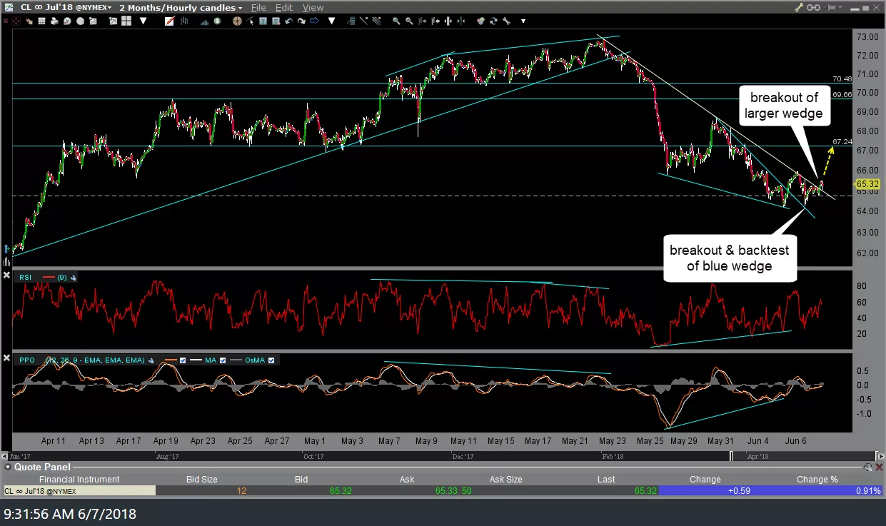Select the blue arrow drawing tool
Screen dimensions: 886x526
(315, 21)
